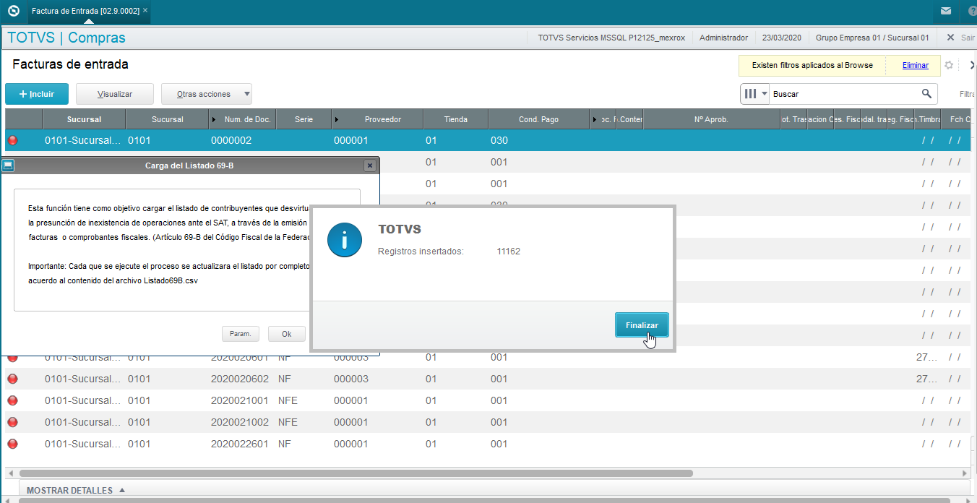Image resolution: width=977 pixels, height=503 pixels.
Task: Click the arrow before Num. de Doc. column
Action: pyautogui.click(x=212, y=119)
